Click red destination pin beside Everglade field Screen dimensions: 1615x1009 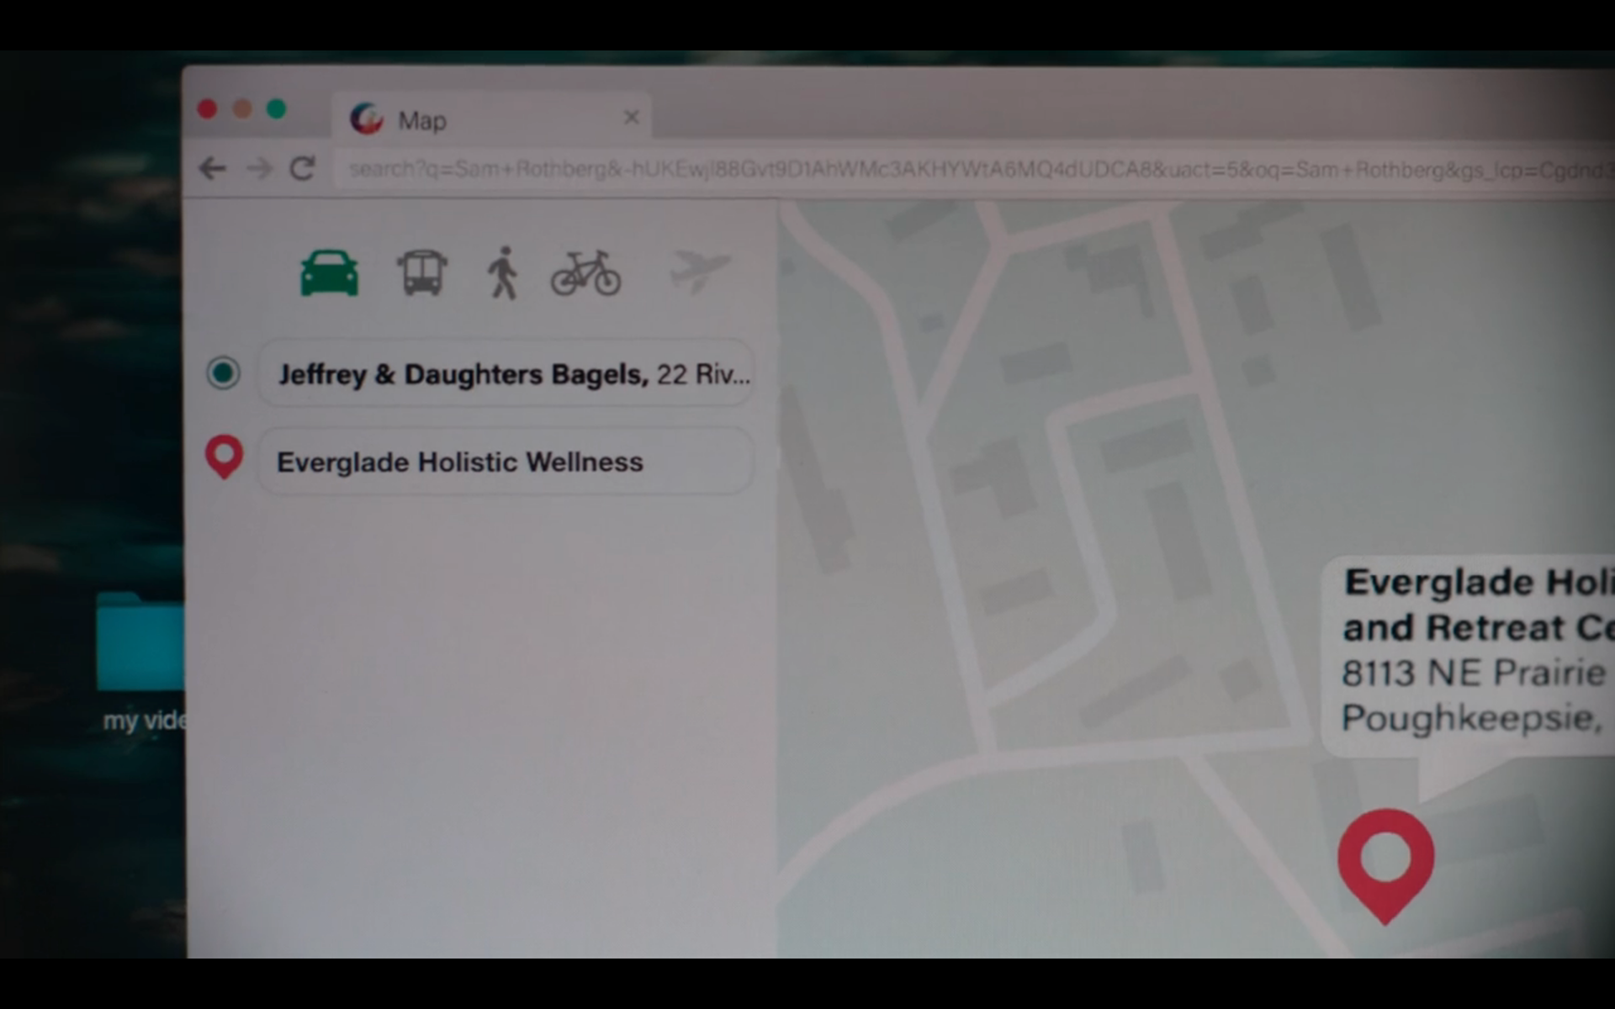(224, 456)
